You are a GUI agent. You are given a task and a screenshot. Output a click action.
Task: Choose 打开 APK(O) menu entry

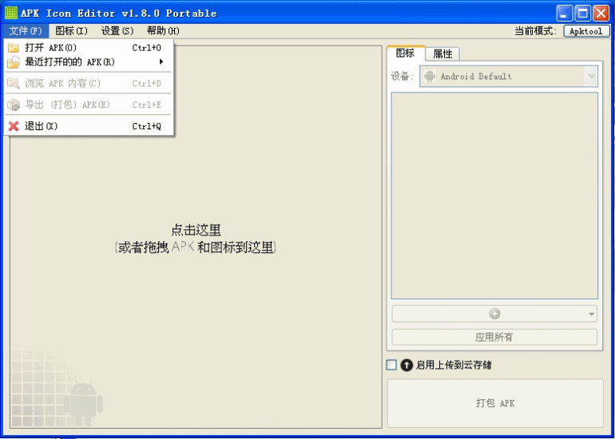89,48
